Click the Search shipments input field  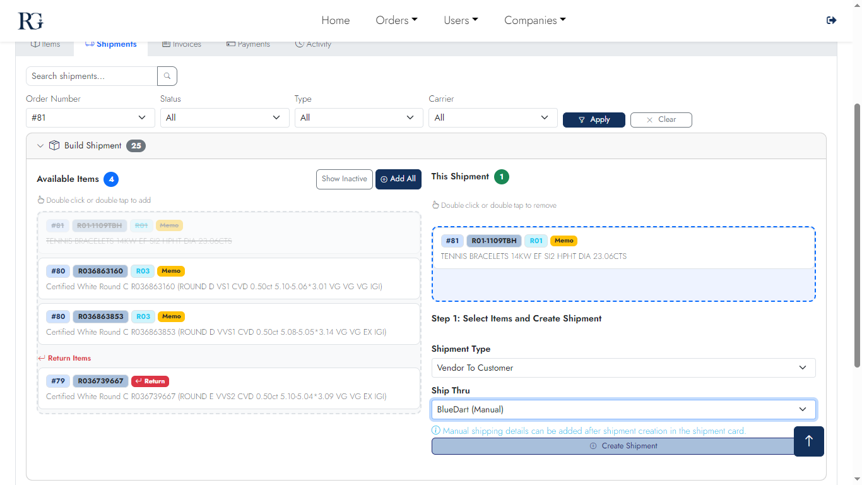[x=92, y=76]
